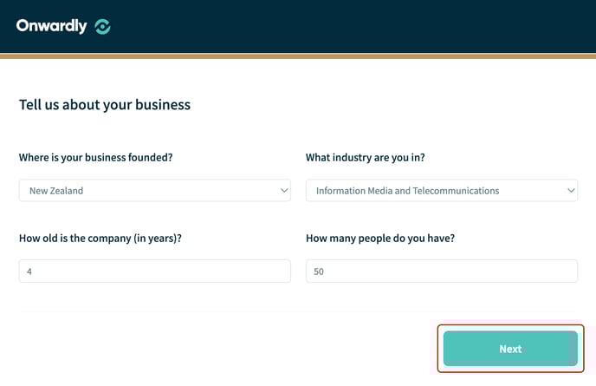
Task: Click the value 50 in the people field
Action: (x=319, y=272)
